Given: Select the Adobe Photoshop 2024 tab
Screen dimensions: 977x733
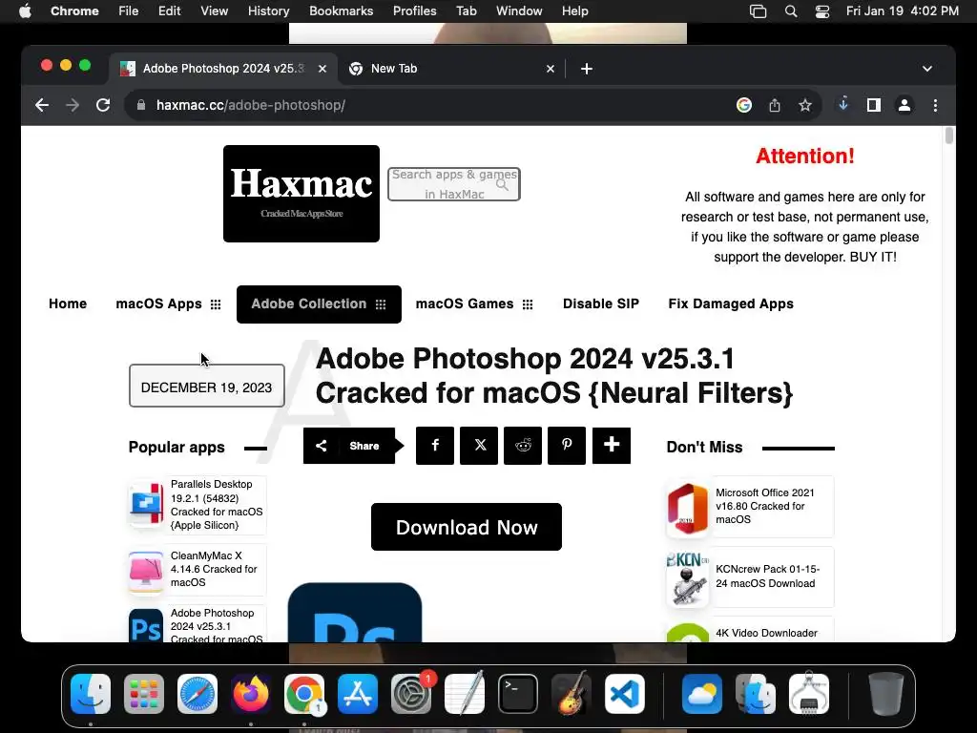Looking at the screenshot, I should [x=223, y=69].
